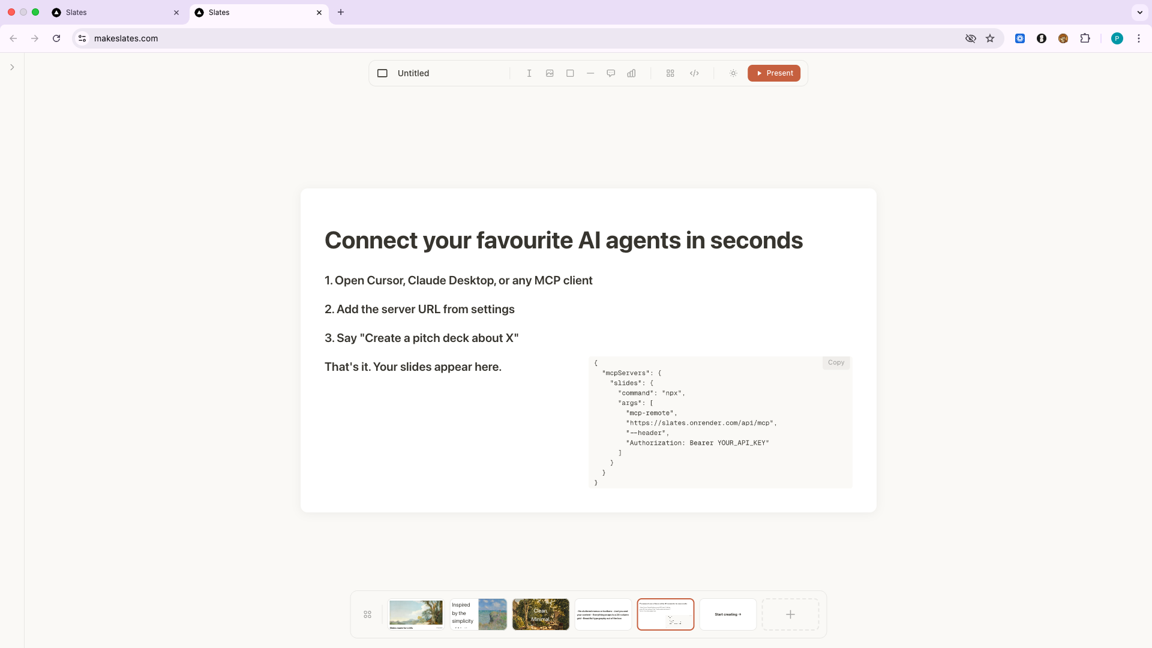Click the line divider tool
Screen dimensions: 1152x648
pyautogui.click(x=590, y=73)
